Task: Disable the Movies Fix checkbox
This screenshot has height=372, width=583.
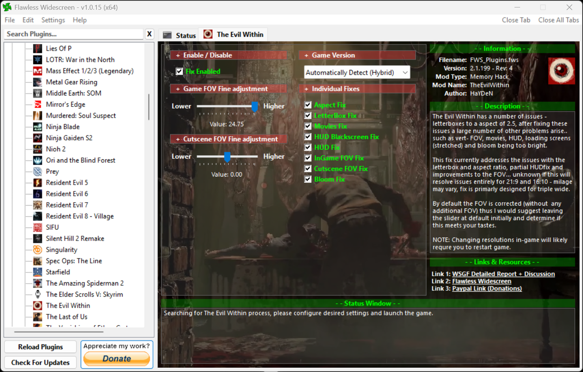Action: point(308,126)
